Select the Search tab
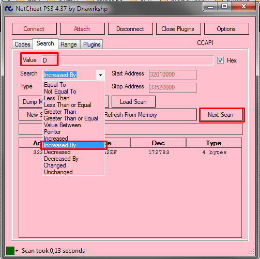Image resolution: width=260 pixels, height=259 pixels. tap(45, 43)
